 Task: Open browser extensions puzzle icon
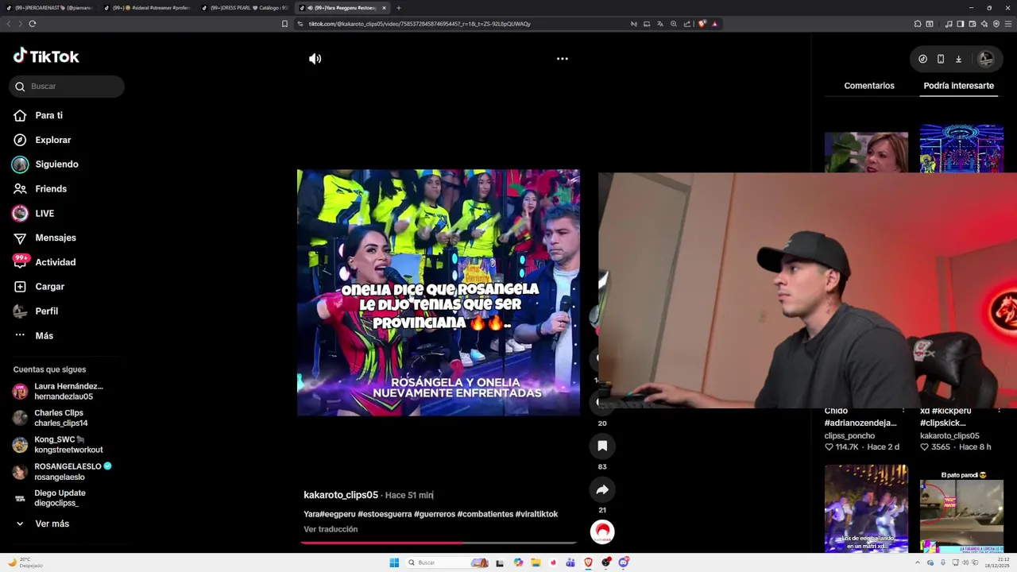916,24
